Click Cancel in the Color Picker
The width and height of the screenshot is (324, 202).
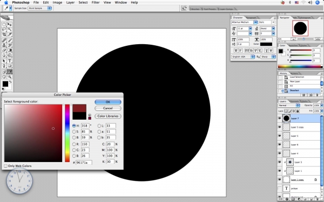pyautogui.click(x=108, y=108)
